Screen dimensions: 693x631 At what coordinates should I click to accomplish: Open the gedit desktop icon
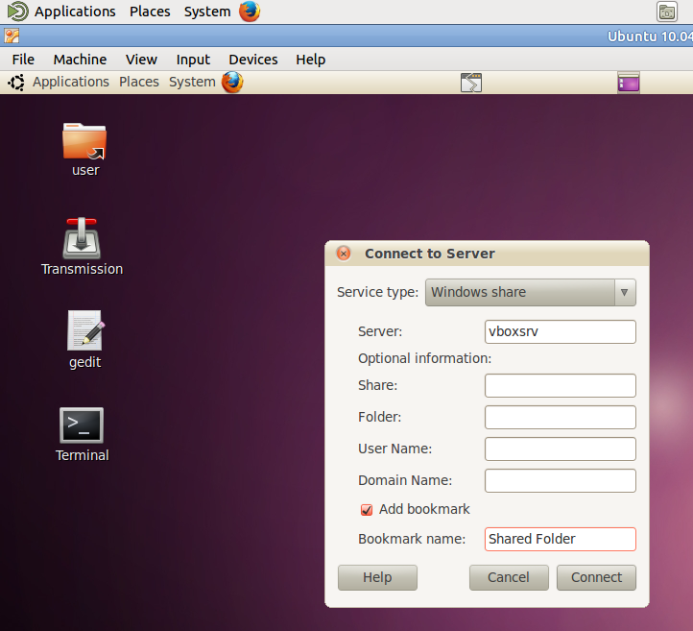[84, 331]
